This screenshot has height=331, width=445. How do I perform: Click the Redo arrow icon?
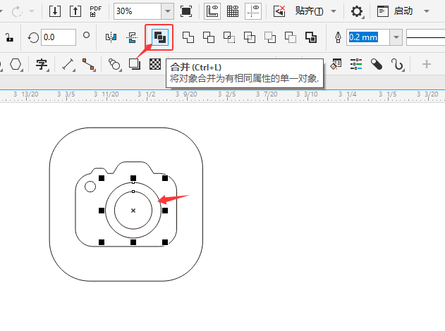(x=17, y=11)
